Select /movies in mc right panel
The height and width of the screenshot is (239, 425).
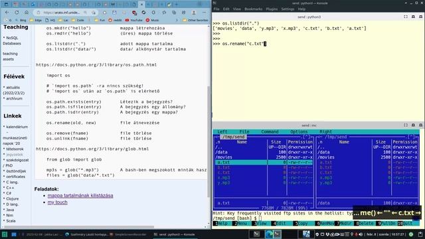(x=367, y=157)
